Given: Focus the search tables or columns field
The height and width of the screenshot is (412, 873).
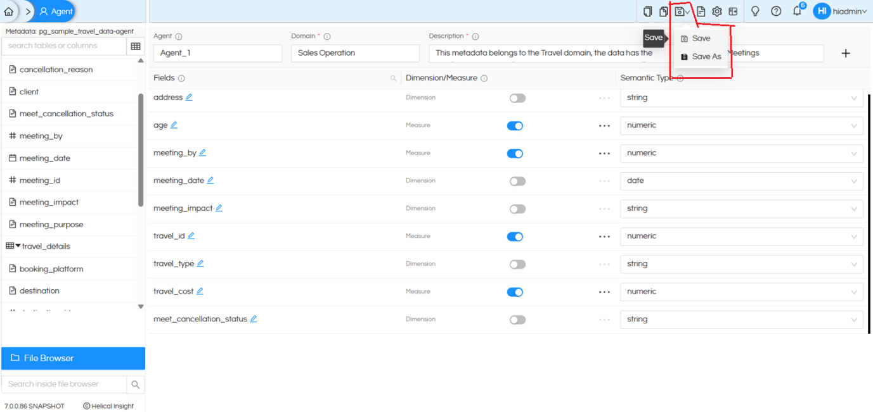Looking at the screenshot, I should [x=64, y=46].
